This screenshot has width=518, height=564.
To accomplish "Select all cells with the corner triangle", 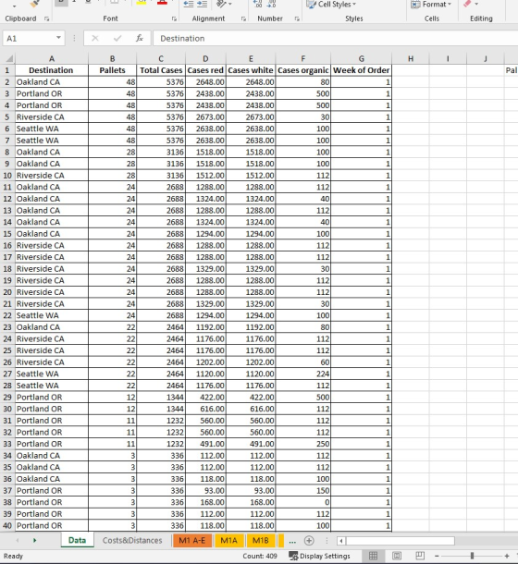I will click(x=8, y=58).
